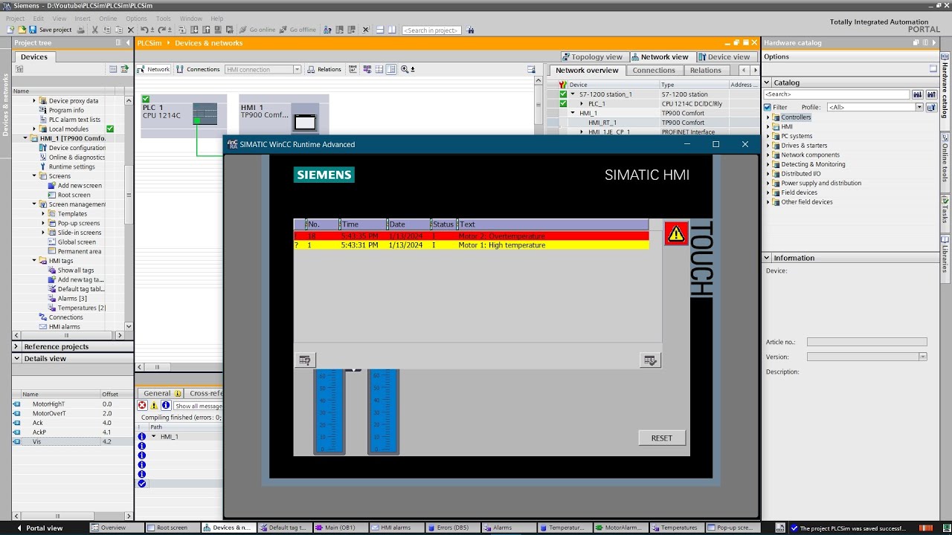
Task: Collapse the Details view section
Action: (x=16, y=358)
